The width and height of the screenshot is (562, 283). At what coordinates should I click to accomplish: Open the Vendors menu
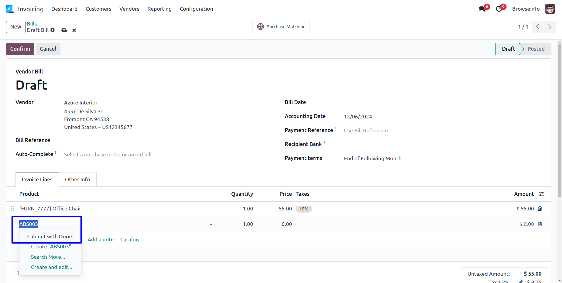(129, 9)
